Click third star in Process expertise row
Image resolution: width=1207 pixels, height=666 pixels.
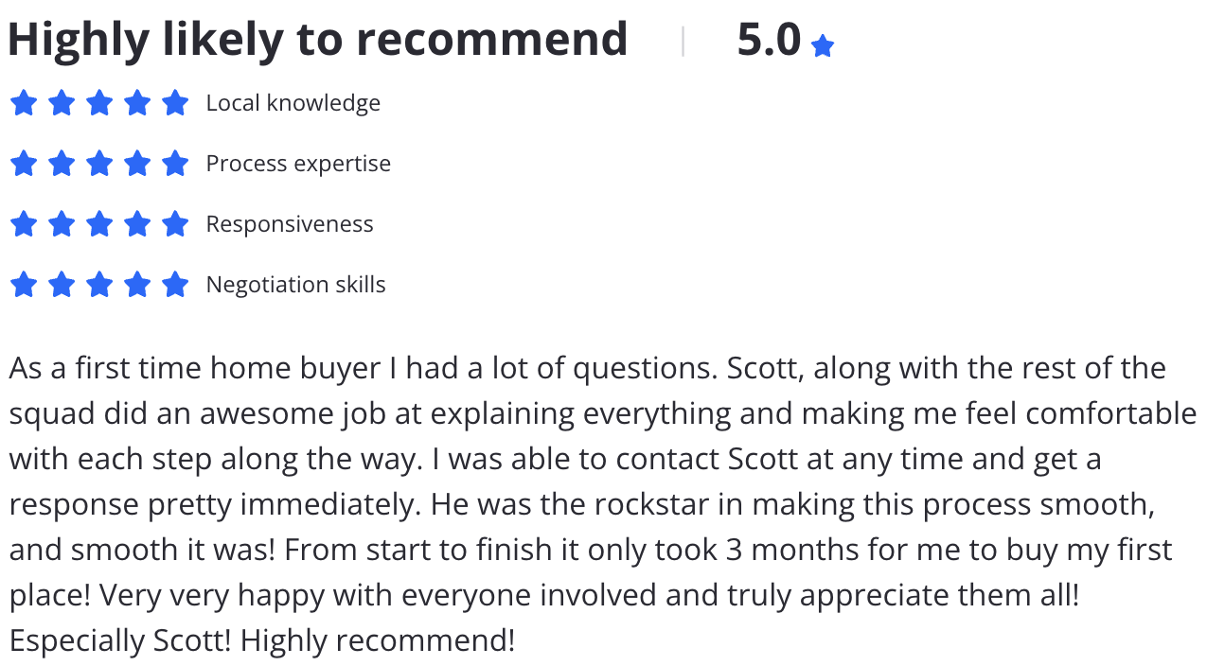[99, 164]
